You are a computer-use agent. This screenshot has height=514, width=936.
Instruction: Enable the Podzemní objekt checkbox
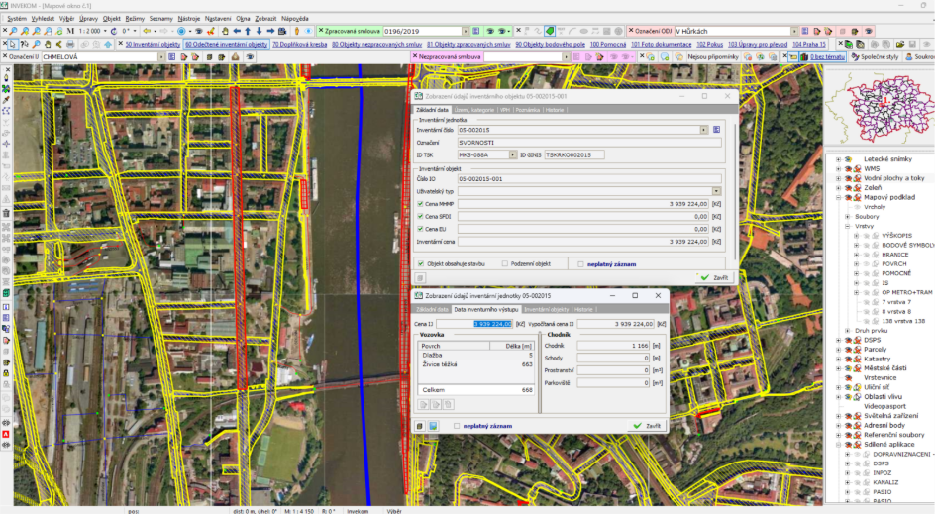click(507, 264)
